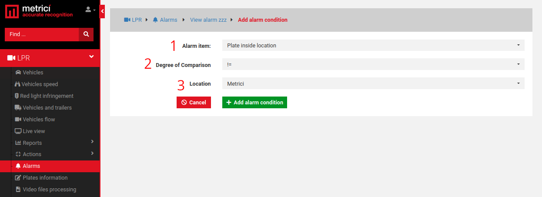The width and height of the screenshot is (542, 197).
Task: Open Live view
Action: 34,131
